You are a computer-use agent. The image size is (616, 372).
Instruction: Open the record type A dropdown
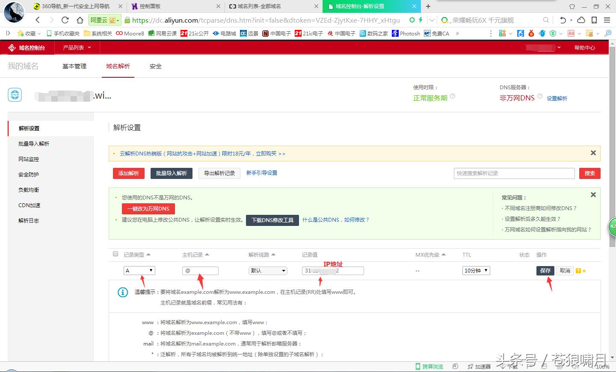139,270
